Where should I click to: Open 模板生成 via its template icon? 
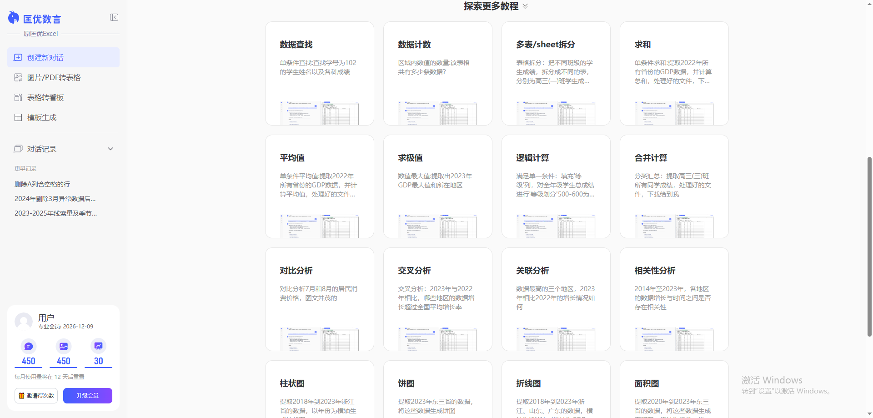(x=18, y=117)
